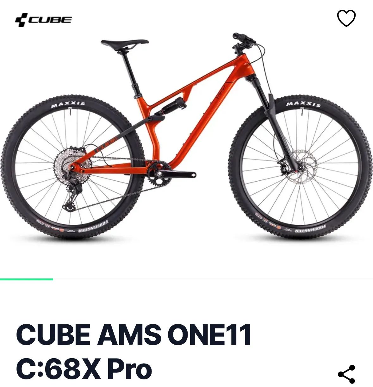Image resolution: width=373 pixels, height=387 pixels.
Task: Click the grey remaining carousel progress track
Action: 213,279
